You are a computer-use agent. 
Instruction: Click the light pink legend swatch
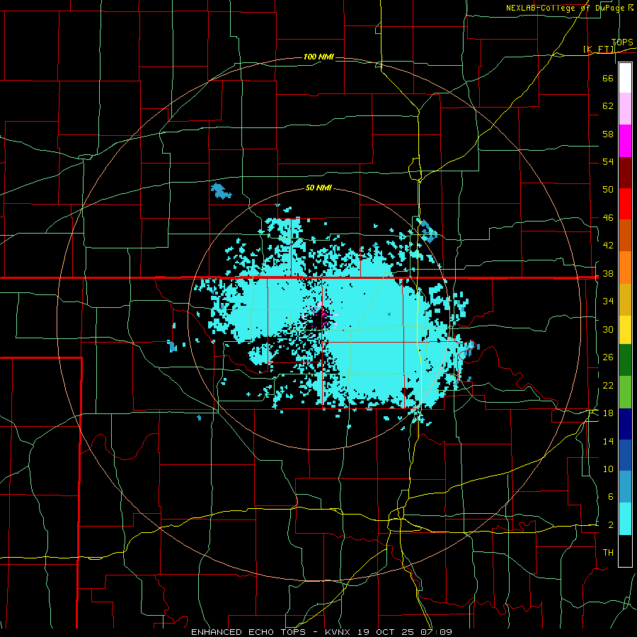(x=625, y=109)
